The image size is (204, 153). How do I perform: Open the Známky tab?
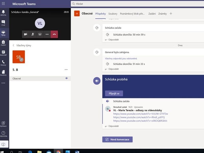(162, 14)
